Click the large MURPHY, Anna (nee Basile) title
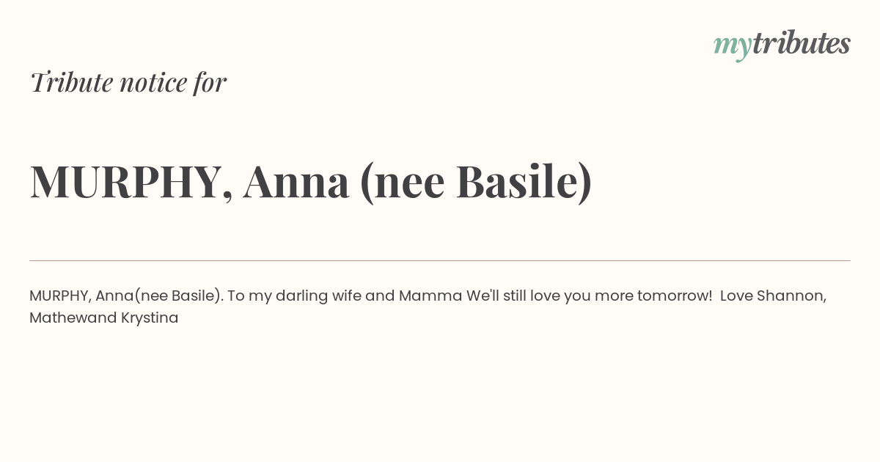This screenshot has height=462, width=880. point(311,182)
